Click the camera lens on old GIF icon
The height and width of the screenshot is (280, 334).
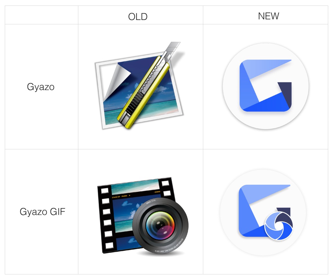tap(160, 226)
